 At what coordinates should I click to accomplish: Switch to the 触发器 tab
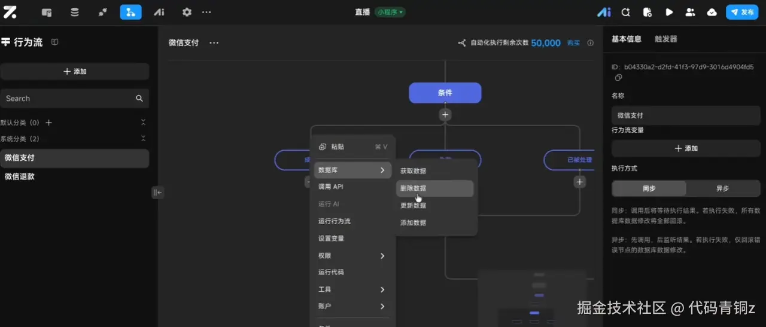(666, 39)
